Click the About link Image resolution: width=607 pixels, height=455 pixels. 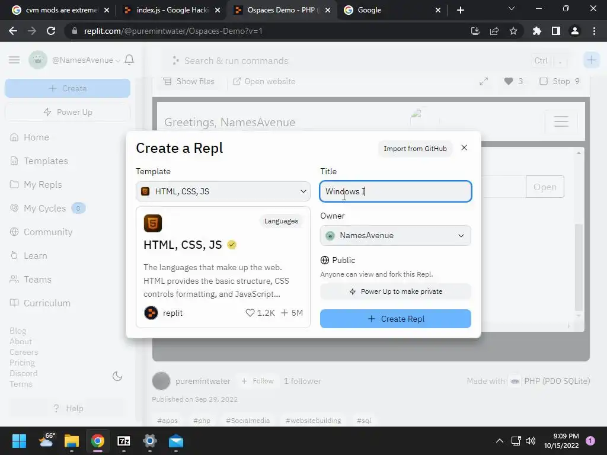[x=21, y=342]
